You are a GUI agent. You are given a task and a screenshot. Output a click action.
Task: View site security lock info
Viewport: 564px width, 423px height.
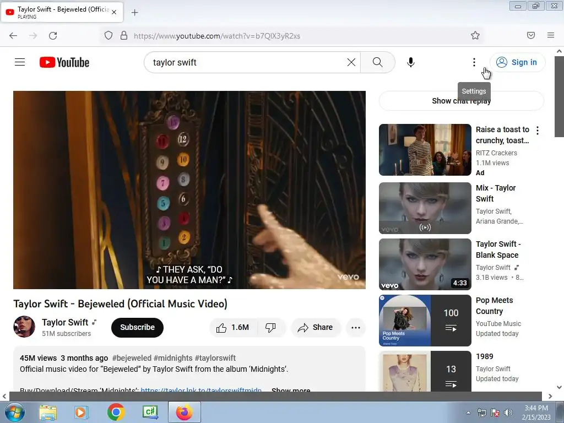(124, 35)
